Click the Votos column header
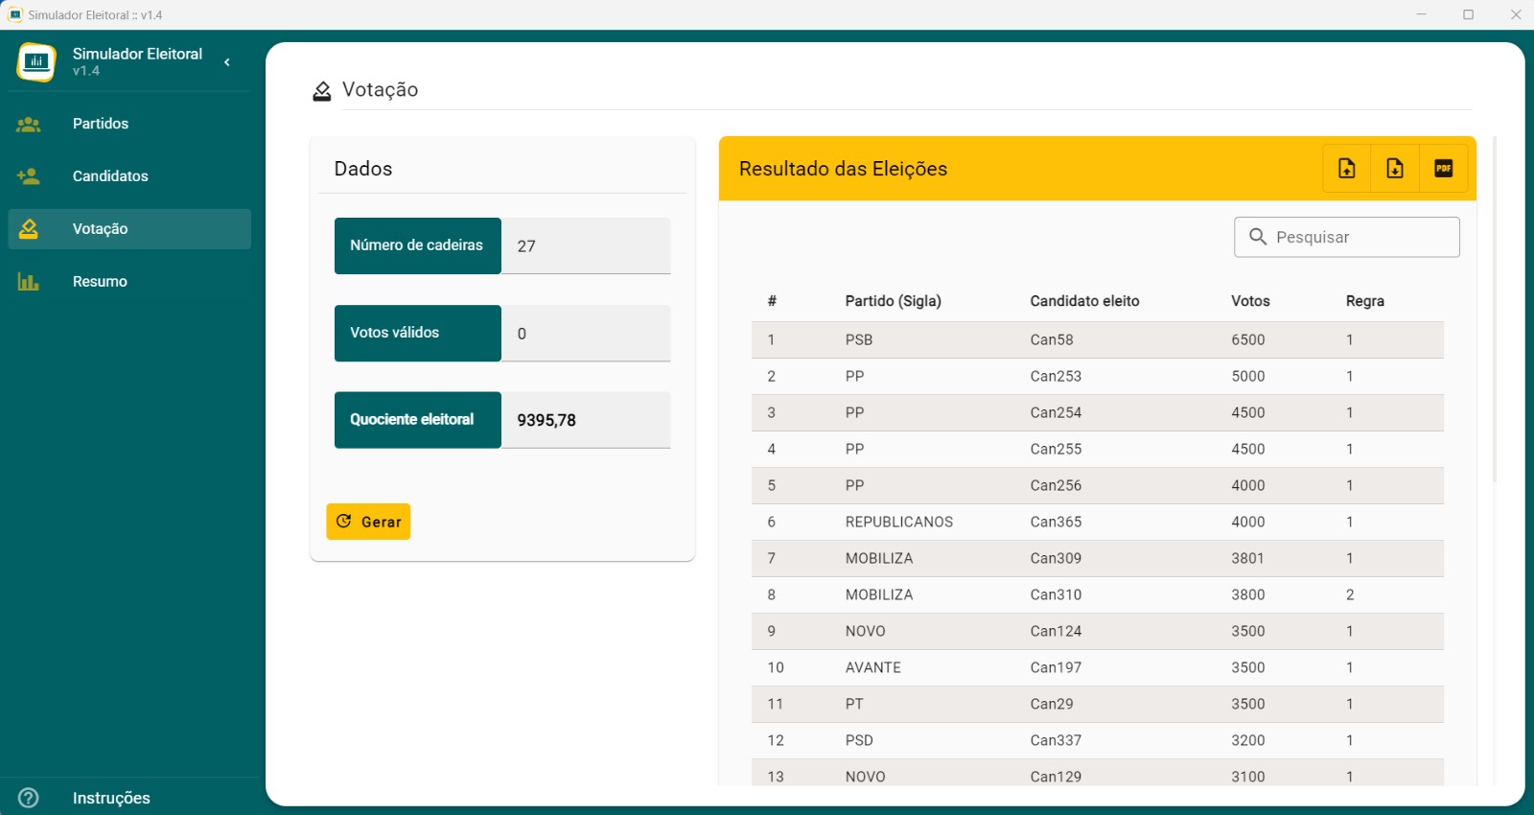Screen dimensions: 1534x815 [x=1250, y=301]
